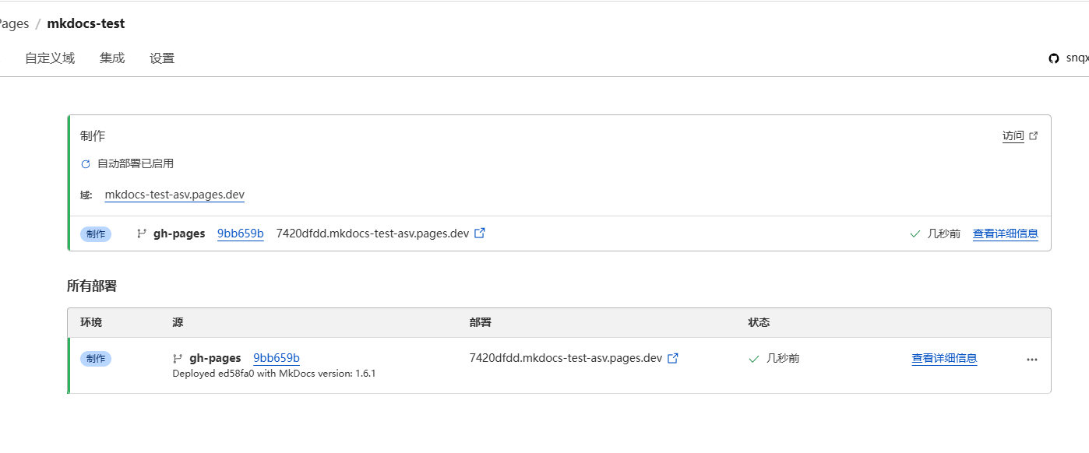Click the refresh icon beside 自动部署已启用

click(x=86, y=164)
